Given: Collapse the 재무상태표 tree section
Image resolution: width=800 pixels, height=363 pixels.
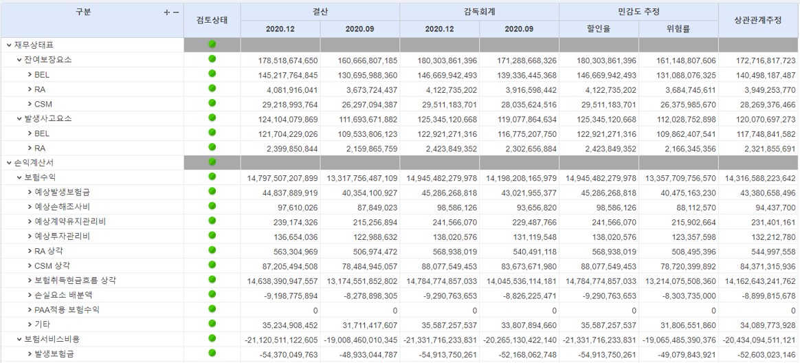Looking at the screenshot, I should [9, 45].
